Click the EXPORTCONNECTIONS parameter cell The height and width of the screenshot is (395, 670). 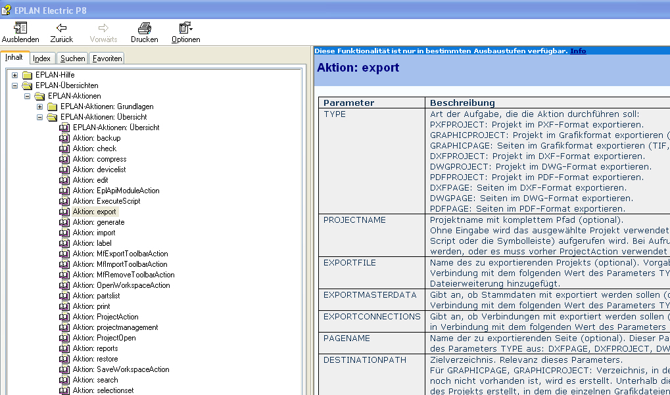click(x=371, y=321)
